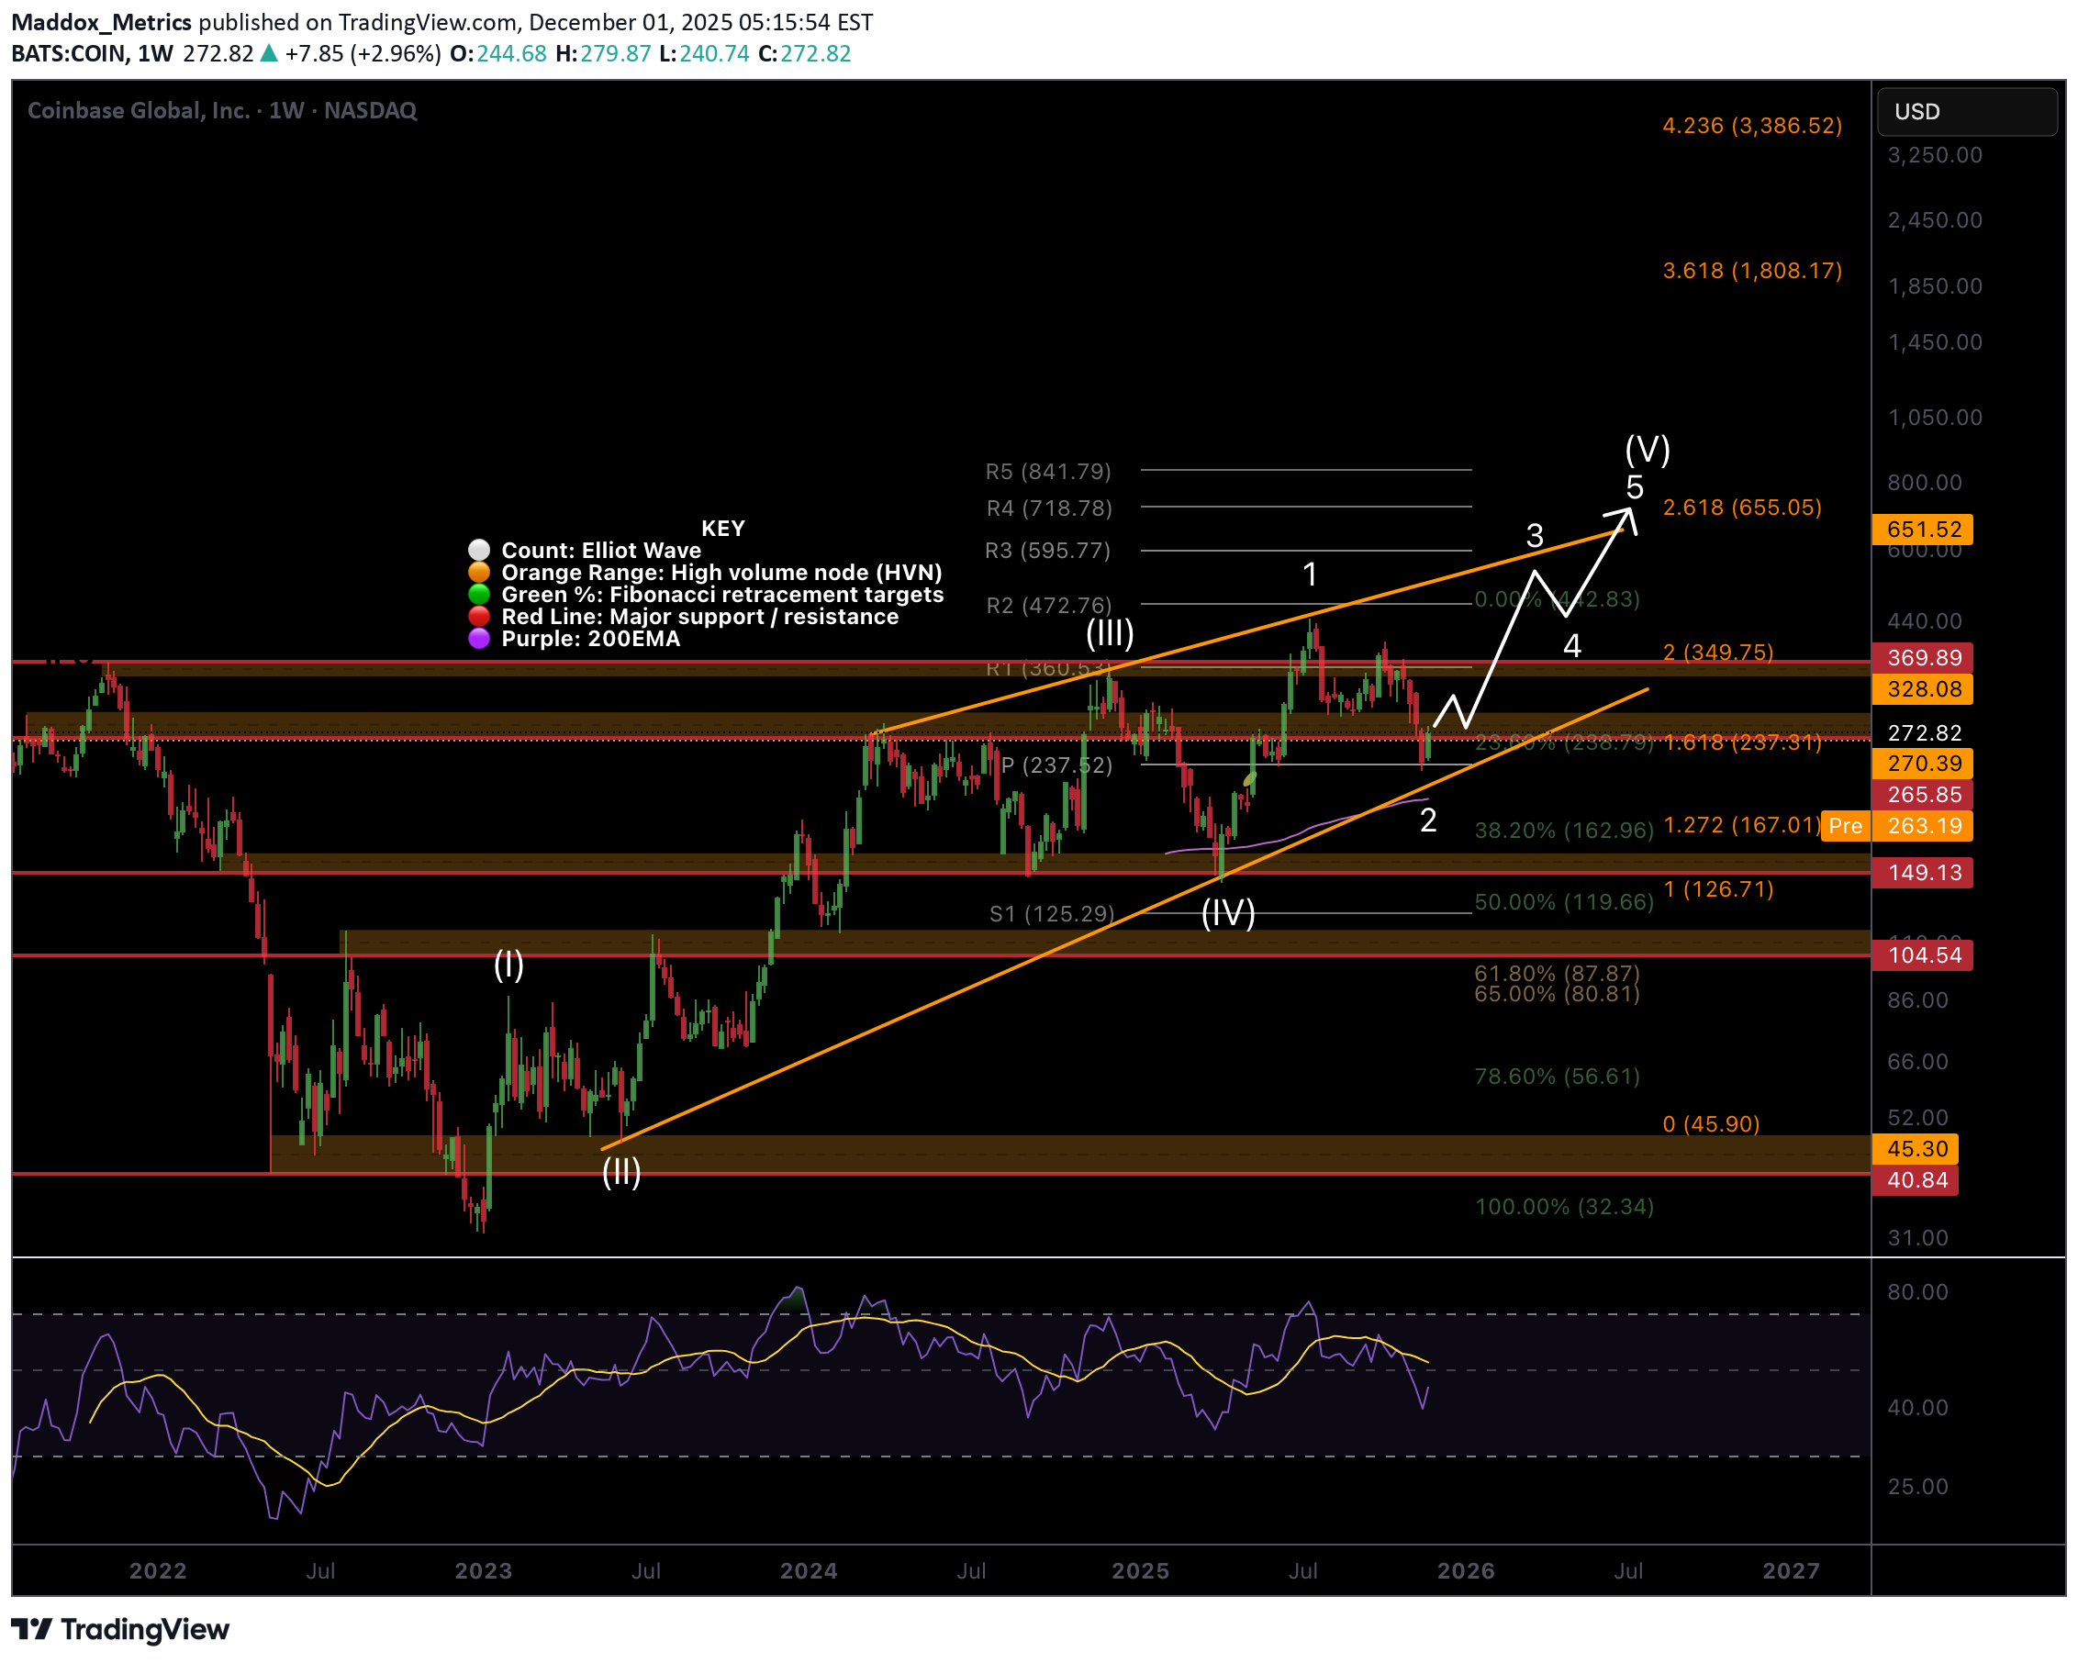This screenshot has height=1663, width=2078.
Task: Click the 369.89 red price label
Action: pos(1923,657)
